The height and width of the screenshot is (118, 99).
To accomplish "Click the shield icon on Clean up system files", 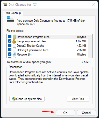I will tap(14, 99).
